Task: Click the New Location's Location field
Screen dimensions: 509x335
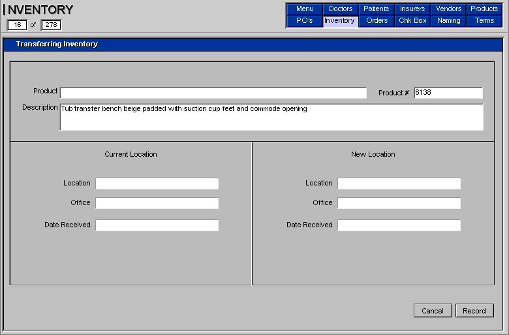Action: tap(399, 183)
